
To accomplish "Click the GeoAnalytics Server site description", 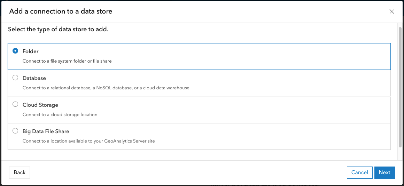I will (89, 141).
